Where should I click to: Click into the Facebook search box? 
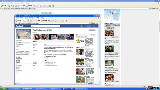(x=45, y=26)
